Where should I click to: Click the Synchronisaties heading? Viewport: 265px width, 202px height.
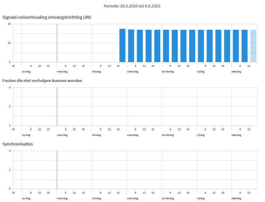click(x=18, y=144)
